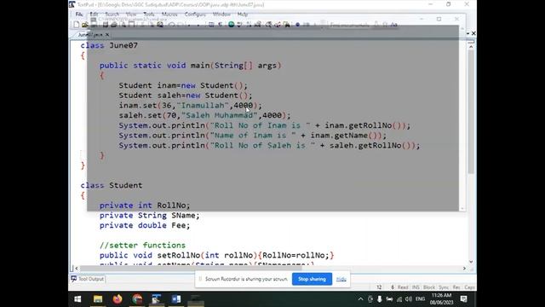Viewport: 545px width, 307px height.
Task: Click in the Find incrementally field
Action: click(x=349, y=25)
